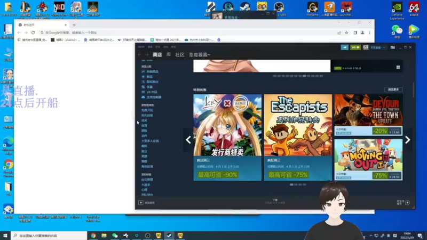Open the 库 library tab in Steam

169,55
